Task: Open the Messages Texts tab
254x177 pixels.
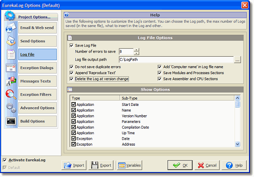Action: [x=37, y=81]
